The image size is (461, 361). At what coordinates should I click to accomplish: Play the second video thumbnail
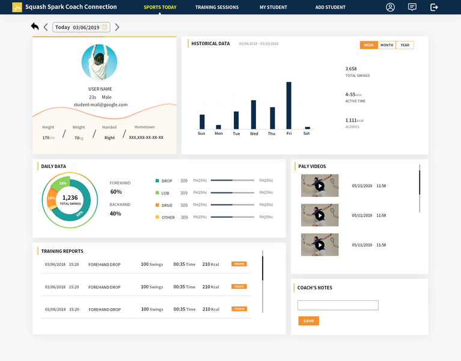point(320,215)
